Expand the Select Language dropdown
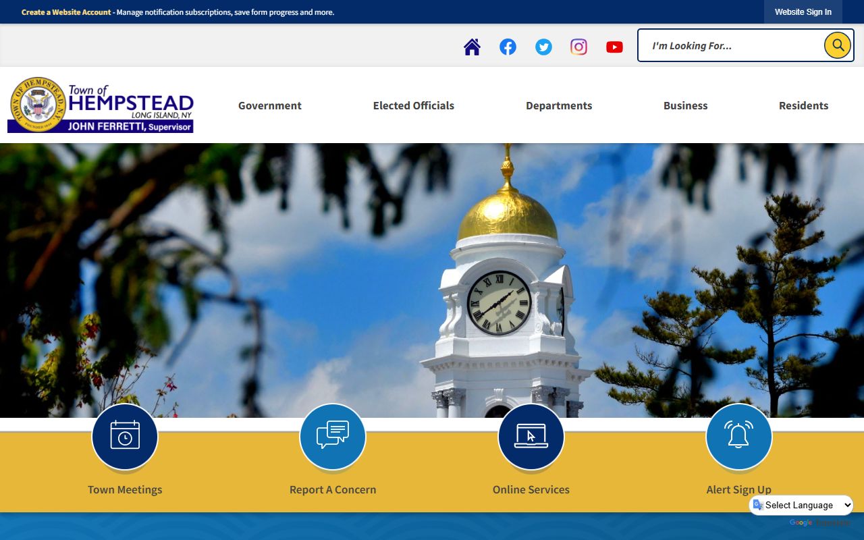864x540 pixels. (802, 505)
